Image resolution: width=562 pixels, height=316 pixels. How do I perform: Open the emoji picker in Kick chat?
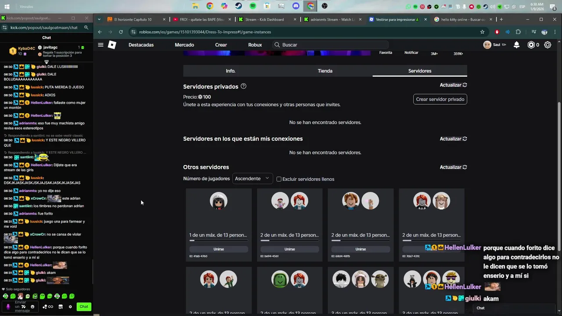[32, 306]
